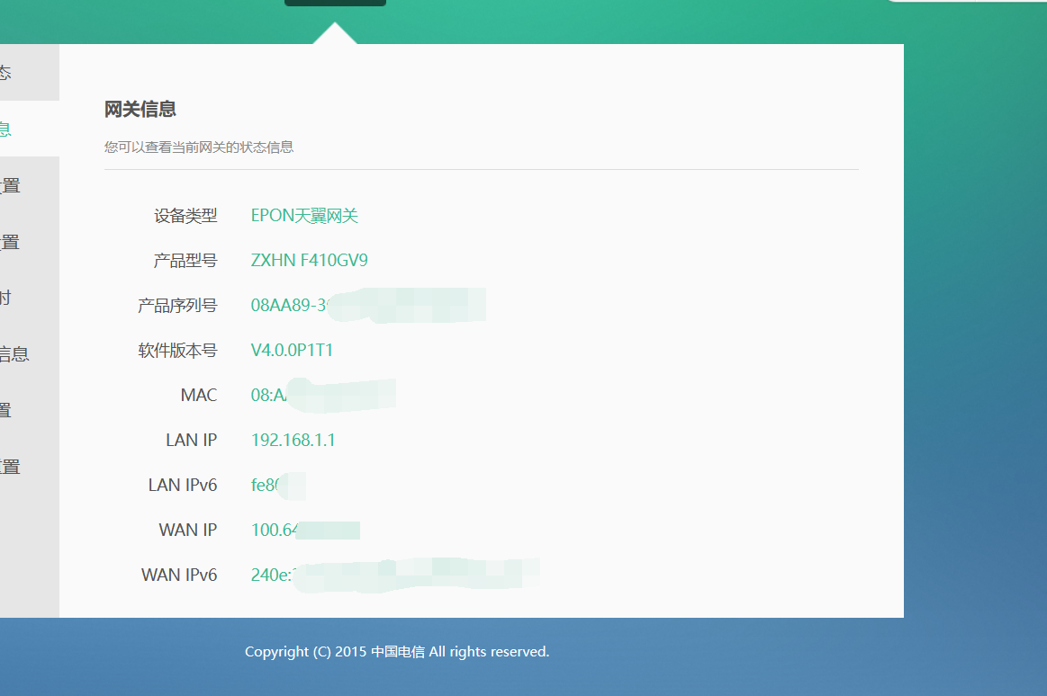Click the WAN IPv6 label

(x=180, y=575)
